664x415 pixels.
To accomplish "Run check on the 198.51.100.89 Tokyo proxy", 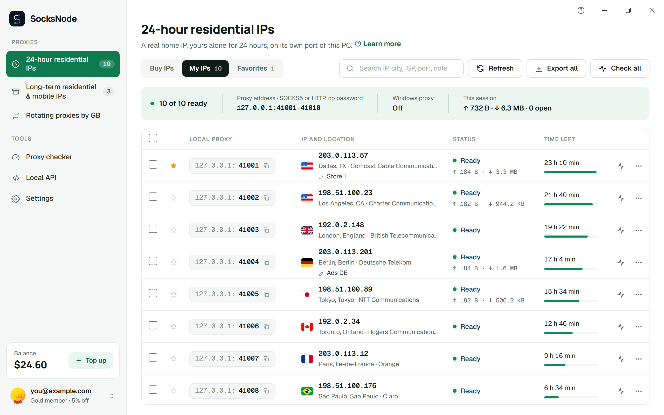I will [621, 294].
